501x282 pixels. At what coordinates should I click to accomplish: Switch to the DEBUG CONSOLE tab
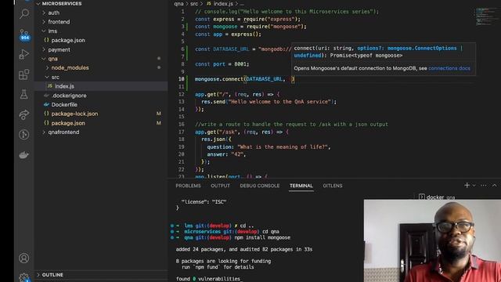click(259, 186)
